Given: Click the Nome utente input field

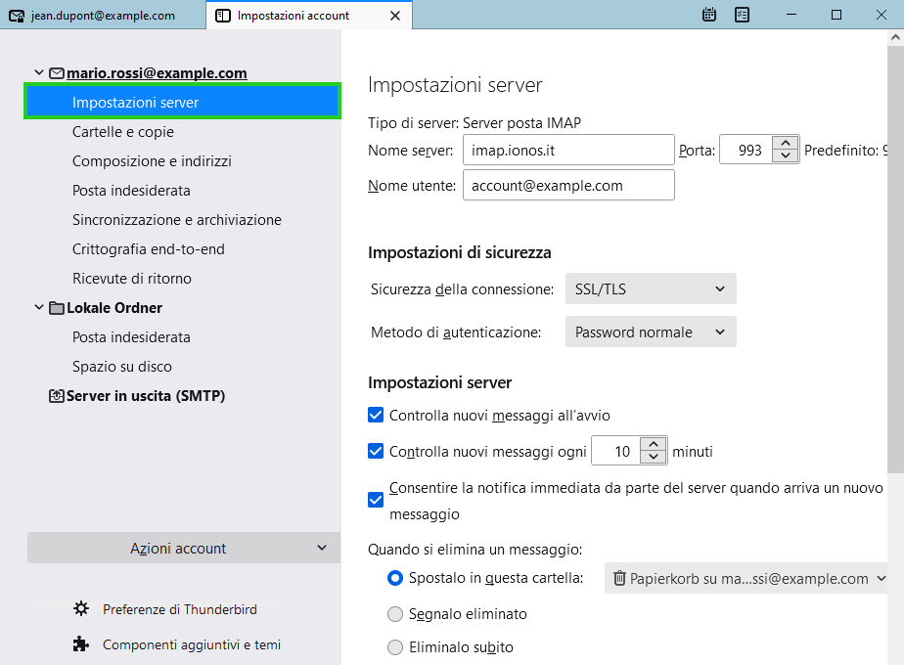Looking at the screenshot, I should 568,185.
